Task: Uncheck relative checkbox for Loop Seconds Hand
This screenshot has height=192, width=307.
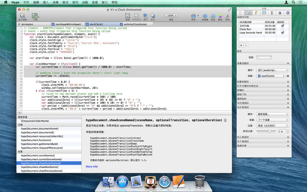Action: 282,33
